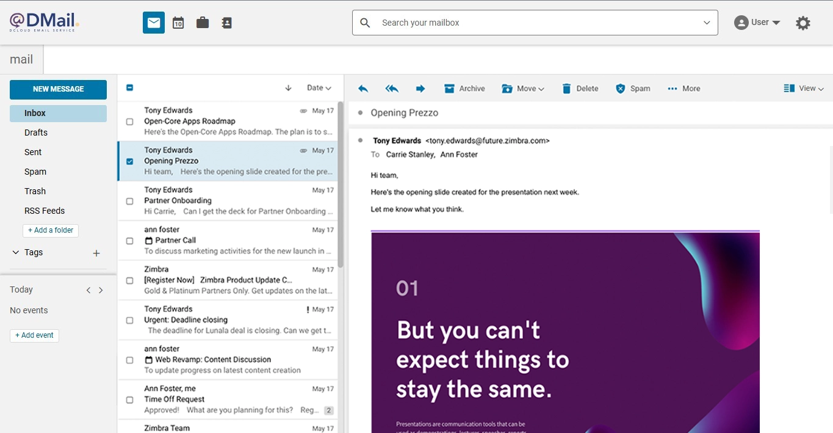Screen dimensions: 833x433
Task: Open the Move folder dropdown
Action: tap(523, 88)
